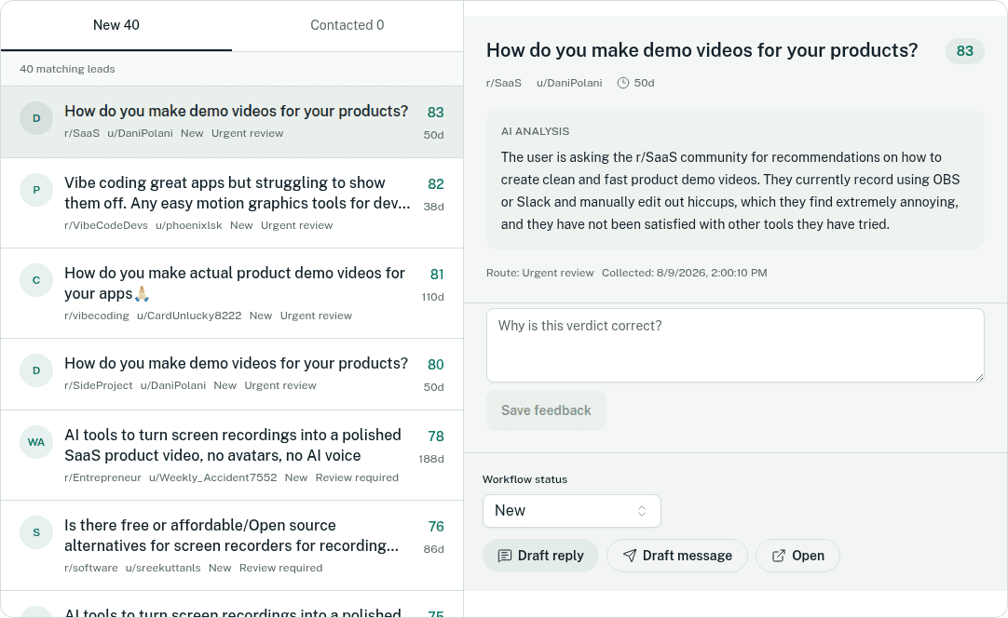1008x618 pixels.
Task: Click the u/CardUnlucky8222 username
Action: click(x=189, y=316)
